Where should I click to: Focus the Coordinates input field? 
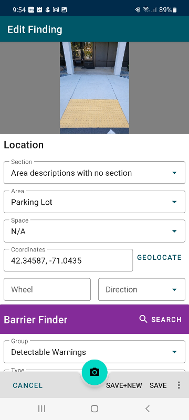(x=68, y=260)
